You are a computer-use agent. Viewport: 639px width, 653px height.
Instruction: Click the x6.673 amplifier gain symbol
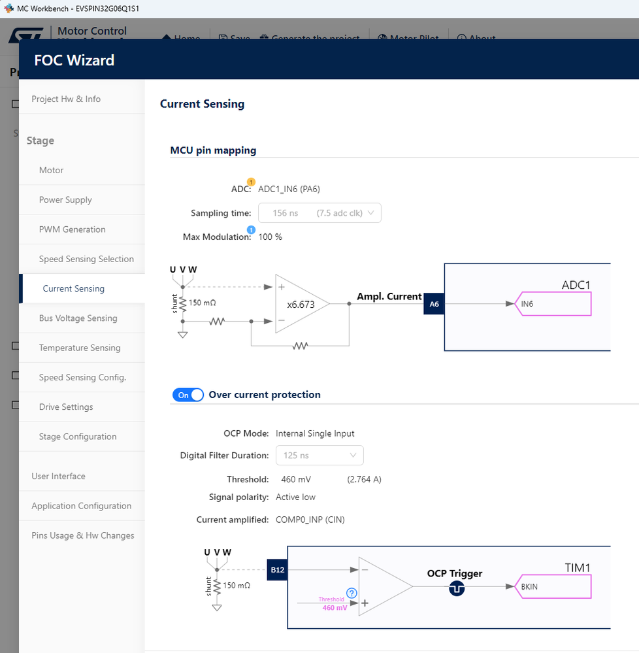[x=302, y=304]
